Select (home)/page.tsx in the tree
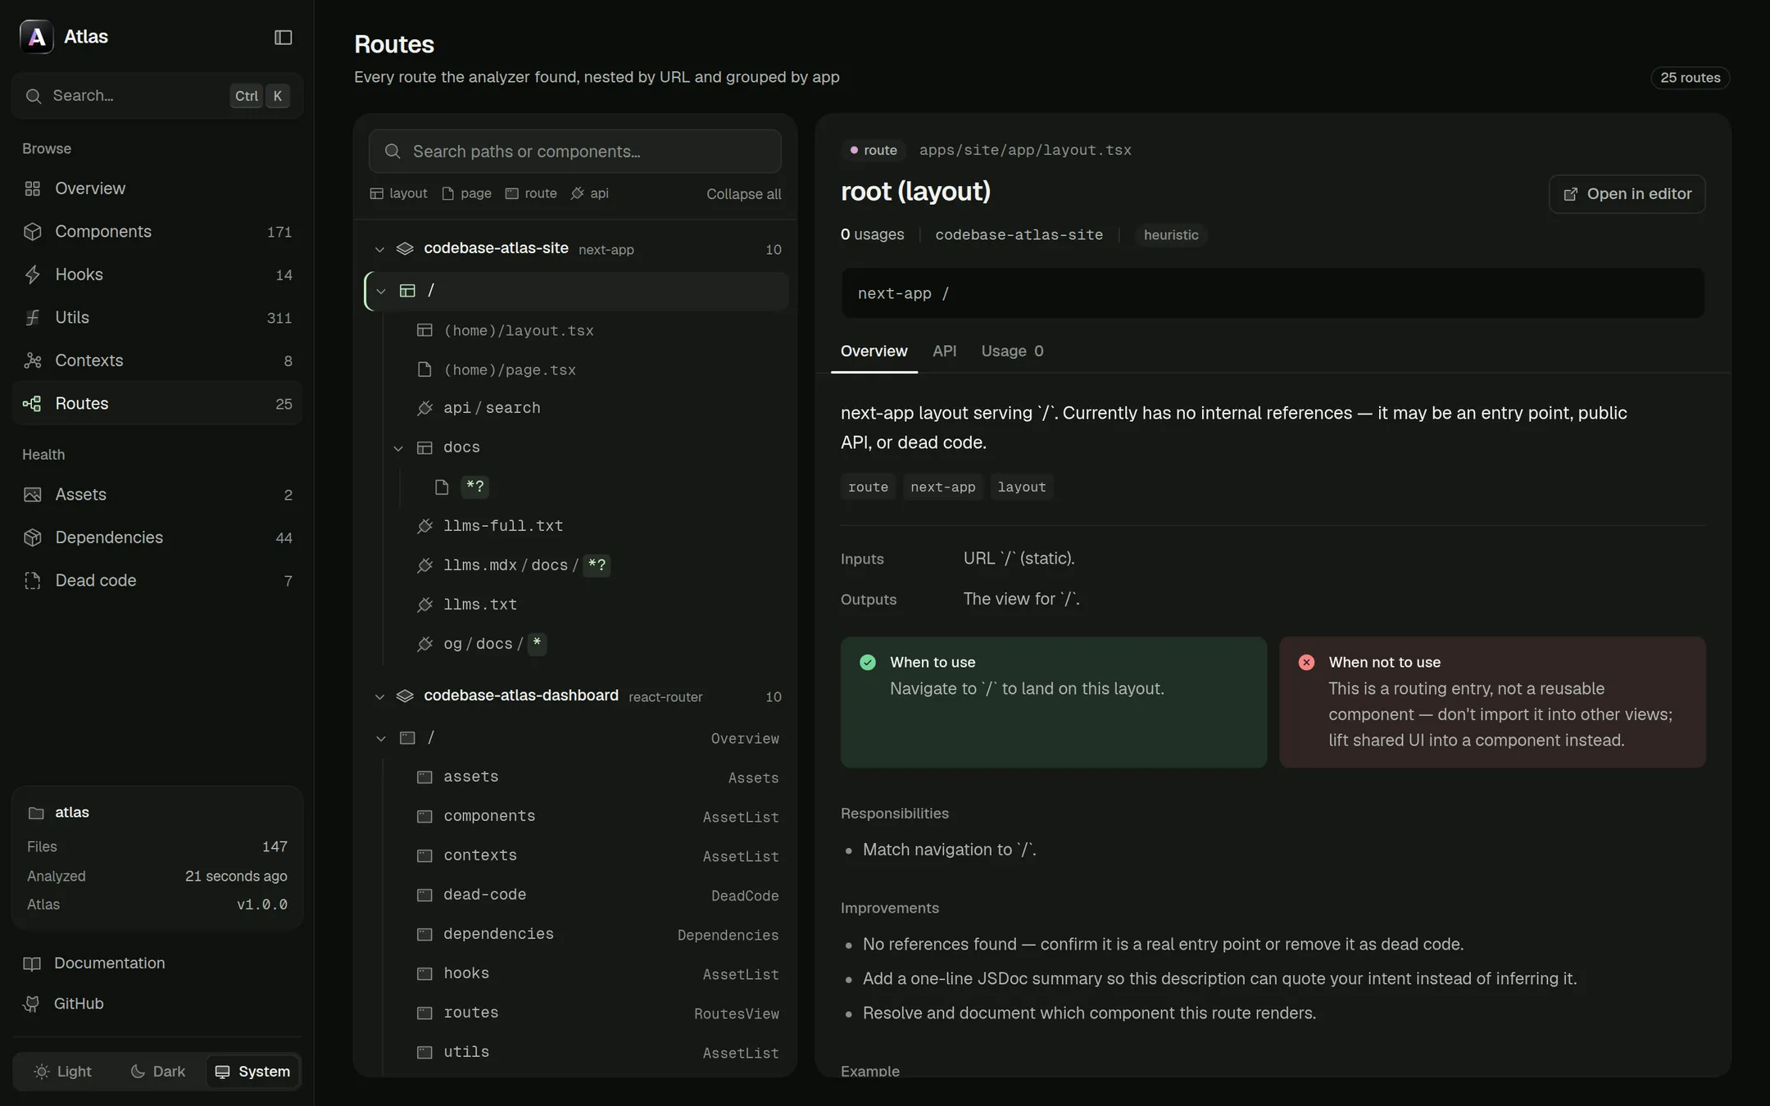The height and width of the screenshot is (1106, 1770). point(593,369)
